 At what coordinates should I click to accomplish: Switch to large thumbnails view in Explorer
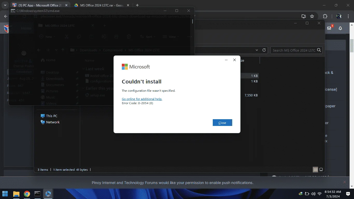click(x=321, y=170)
